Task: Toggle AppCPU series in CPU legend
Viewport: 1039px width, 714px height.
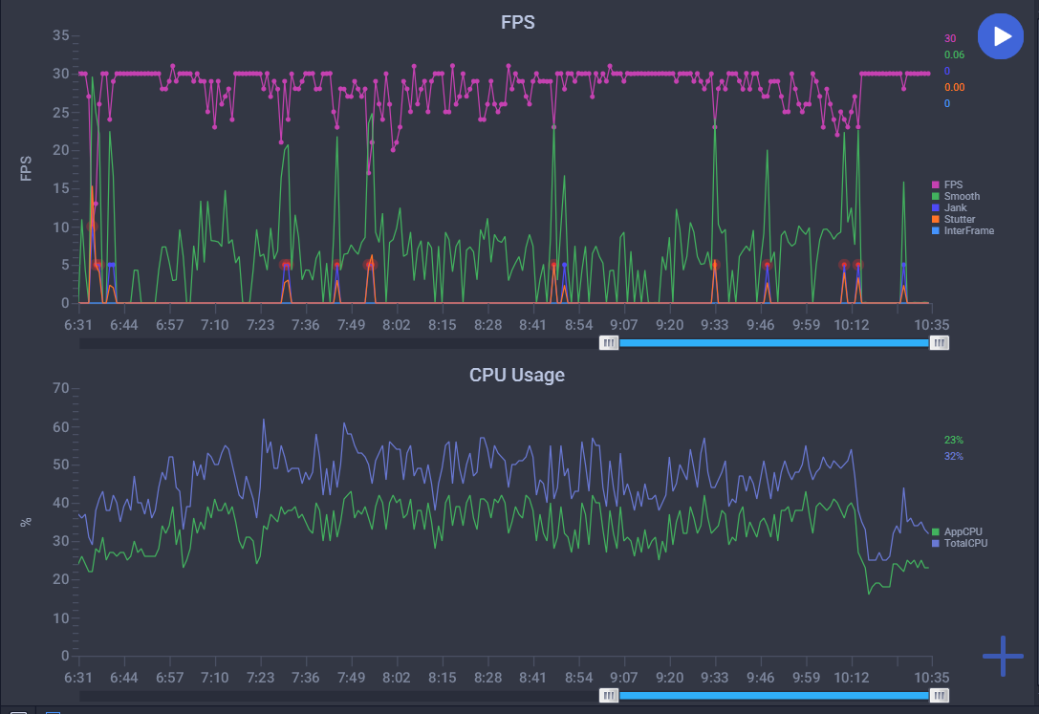Action: coord(956,531)
